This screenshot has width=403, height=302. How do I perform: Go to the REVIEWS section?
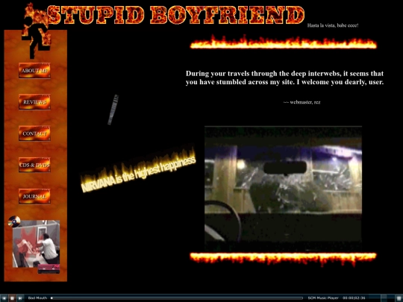[x=34, y=102]
